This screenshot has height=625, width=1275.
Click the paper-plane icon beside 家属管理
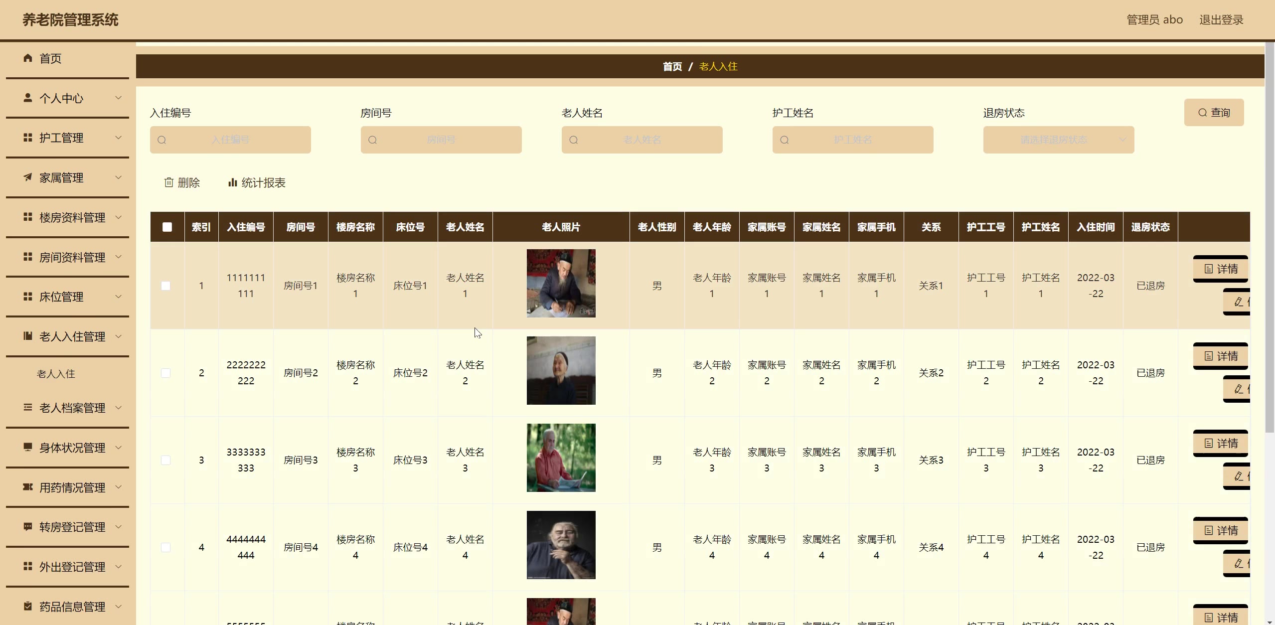pos(28,177)
